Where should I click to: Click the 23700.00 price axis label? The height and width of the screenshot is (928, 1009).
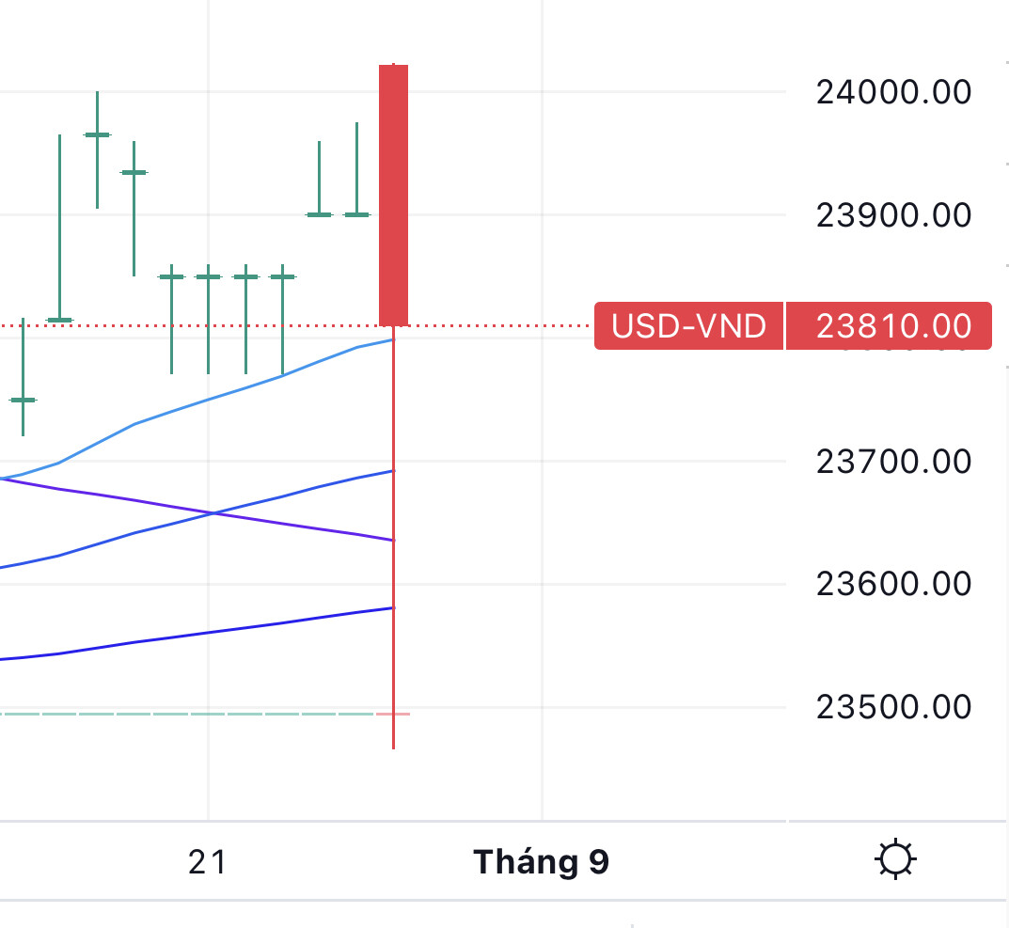tap(893, 462)
